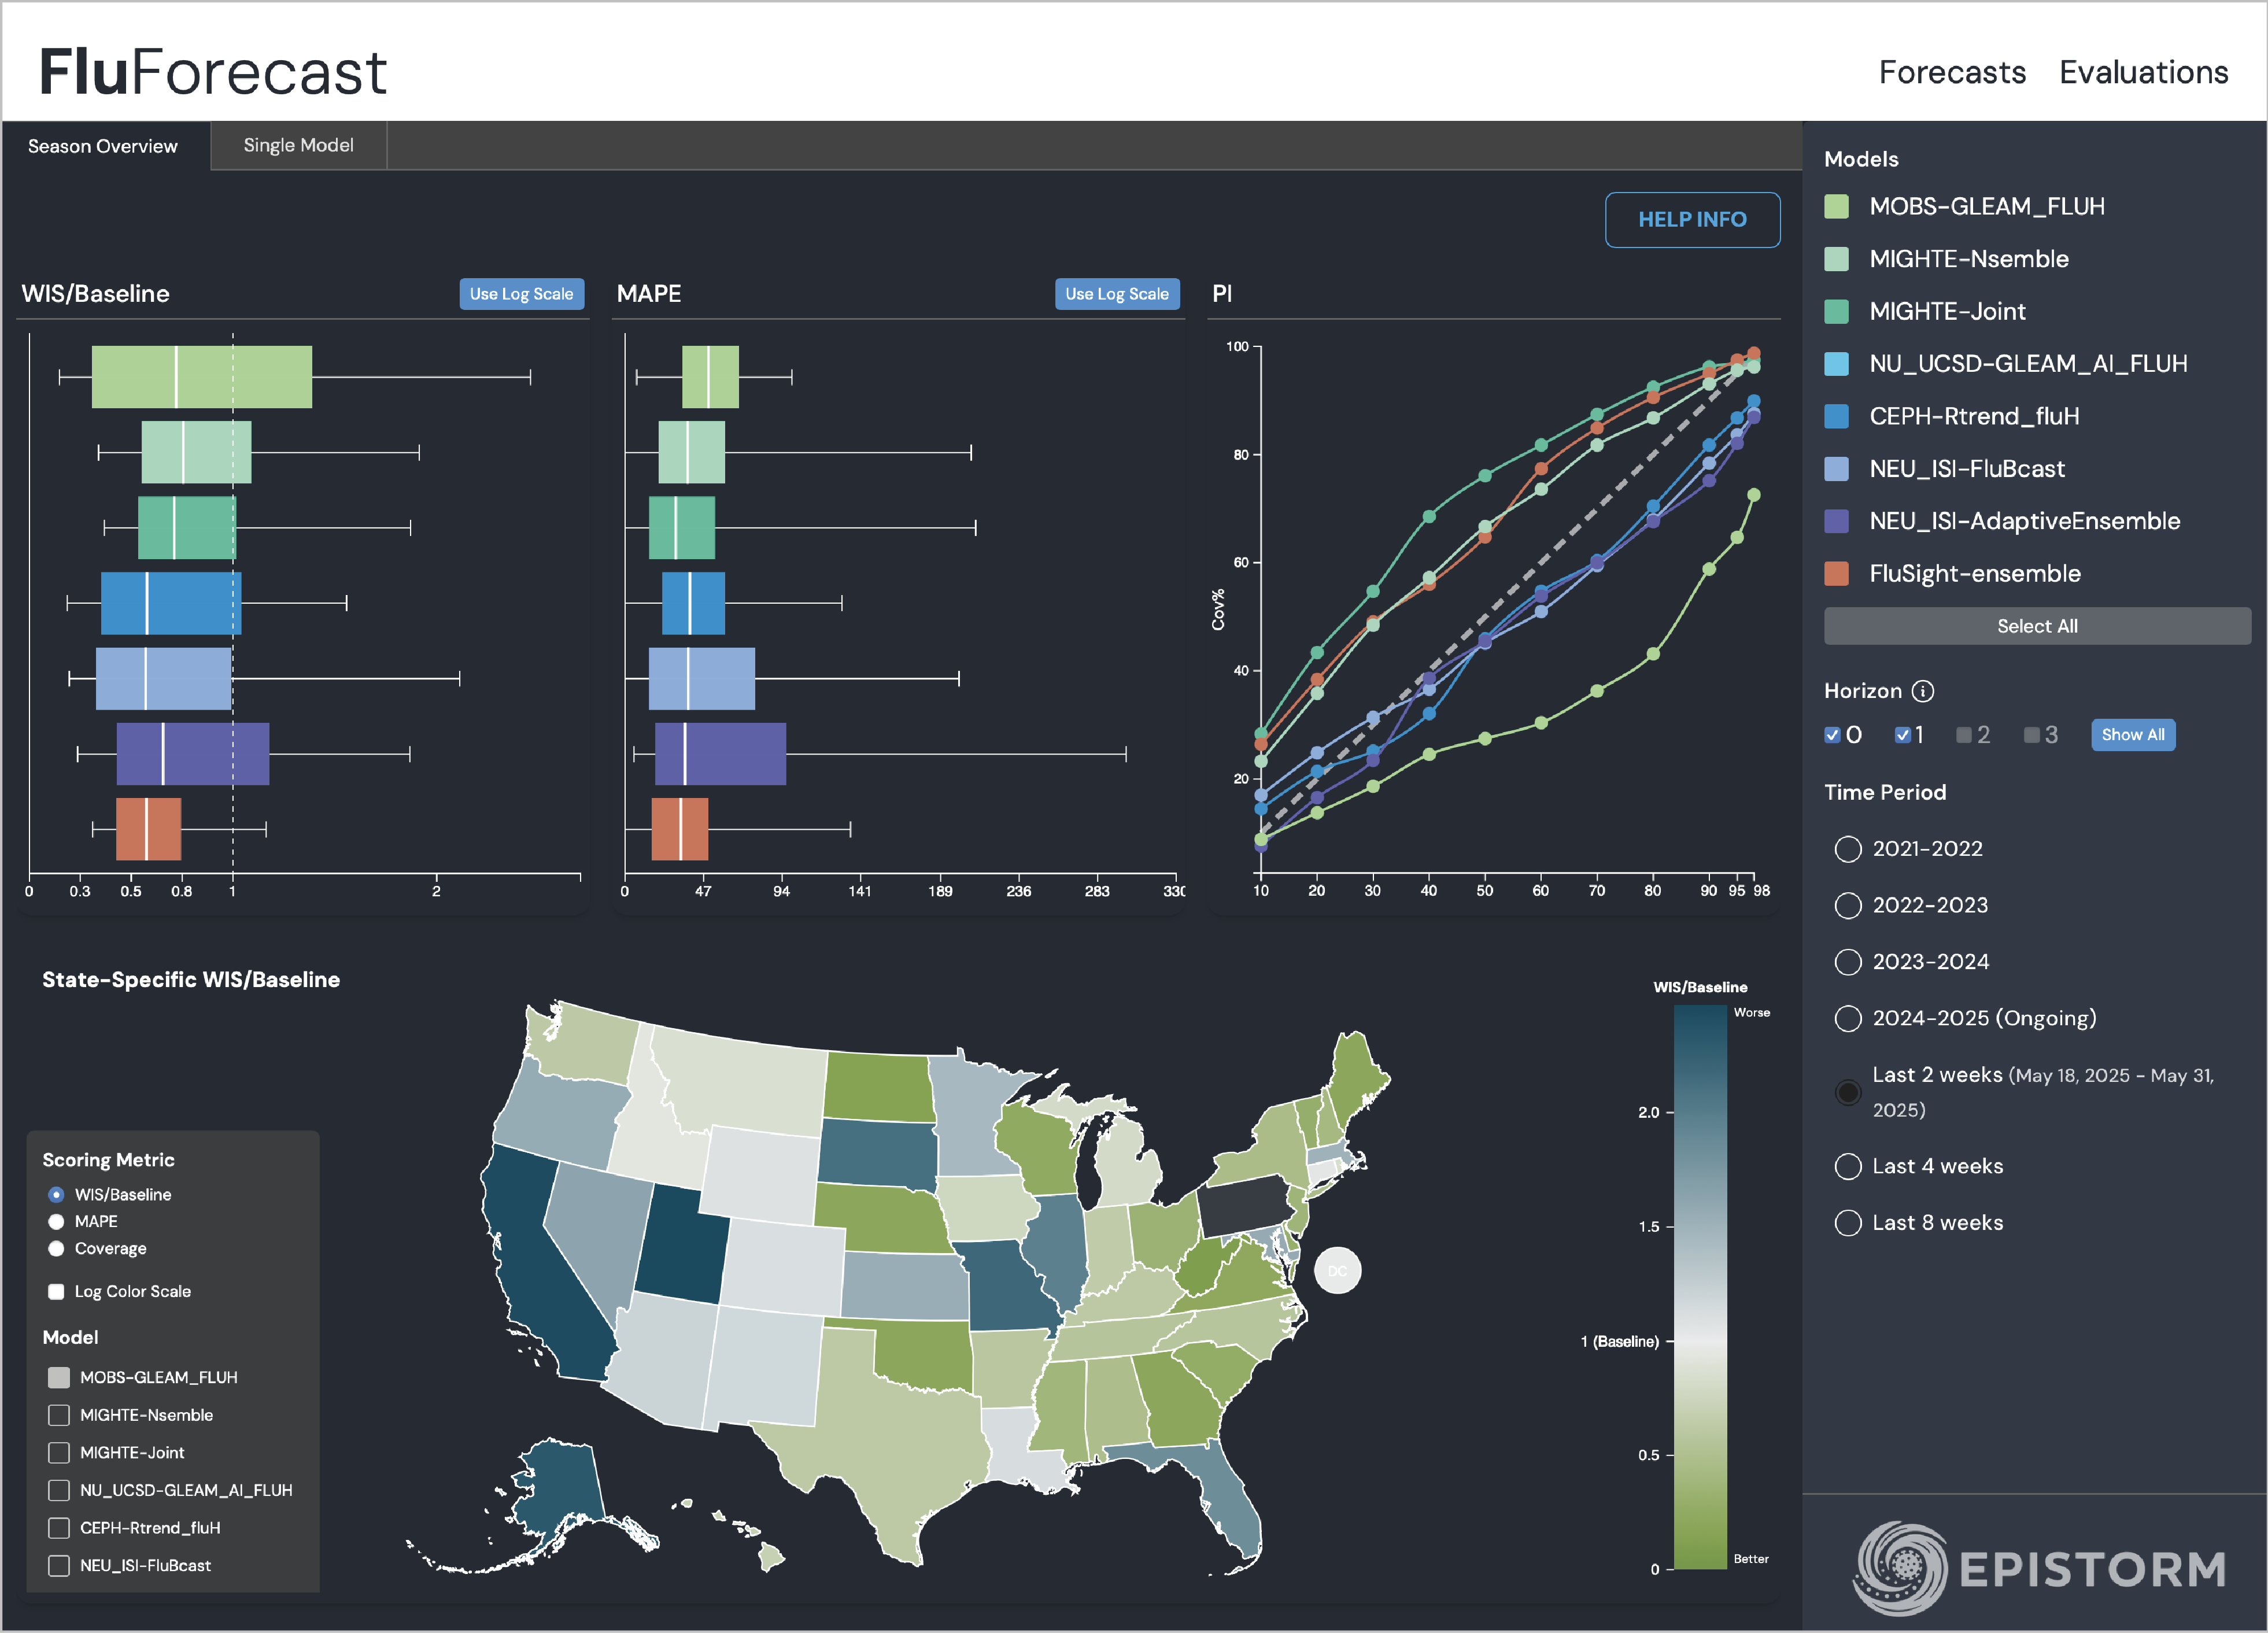Toggle MOBS-GLEAM_FLUH model color swatch
The height and width of the screenshot is (1633, 2268).
coord(1836,206)
